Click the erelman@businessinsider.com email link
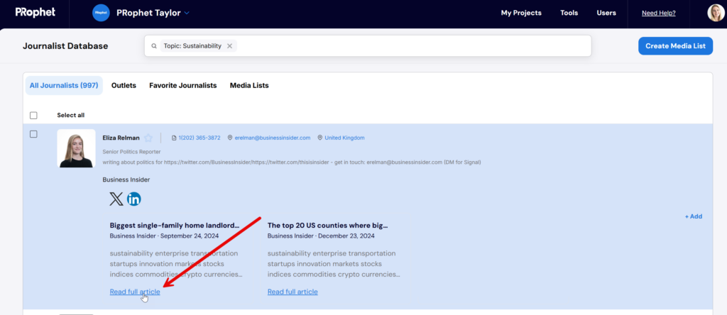Viewport: 727px width, 315px height. (x=273, y=138)
